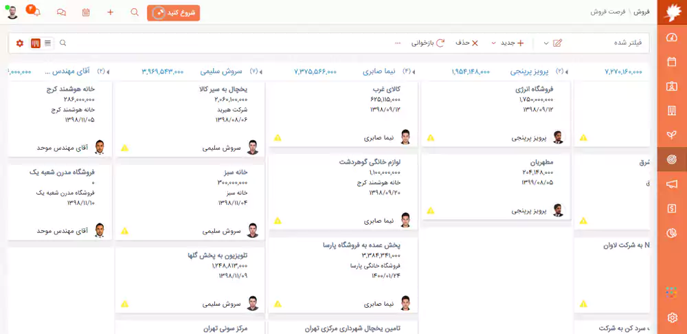Go to فروش in breadcrumb
This screenshot has width=687, height=334.
pos(641,12)
